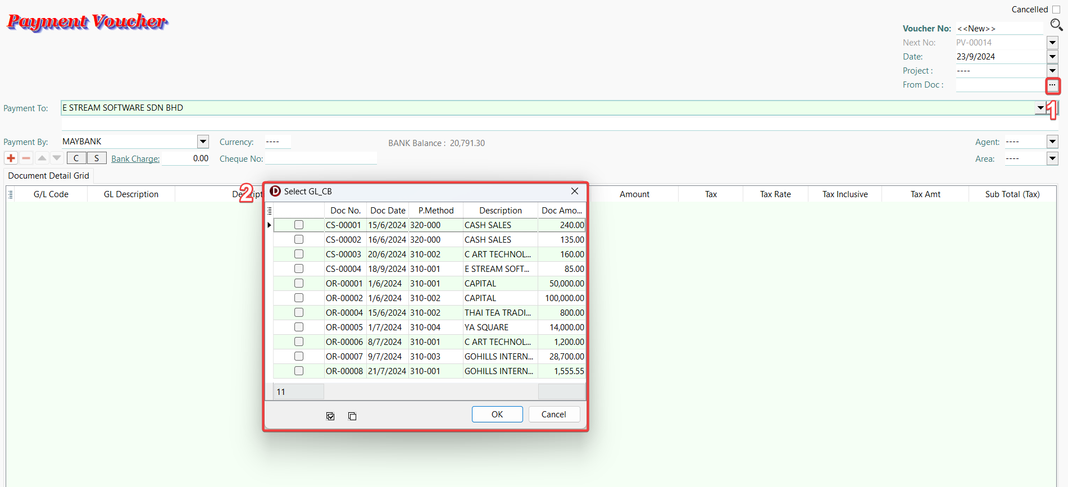Viewport: 1068px width, 487px height.
Task: Click the magnifier search icon beside Voucher No
Action: (x=1056, y=25)
